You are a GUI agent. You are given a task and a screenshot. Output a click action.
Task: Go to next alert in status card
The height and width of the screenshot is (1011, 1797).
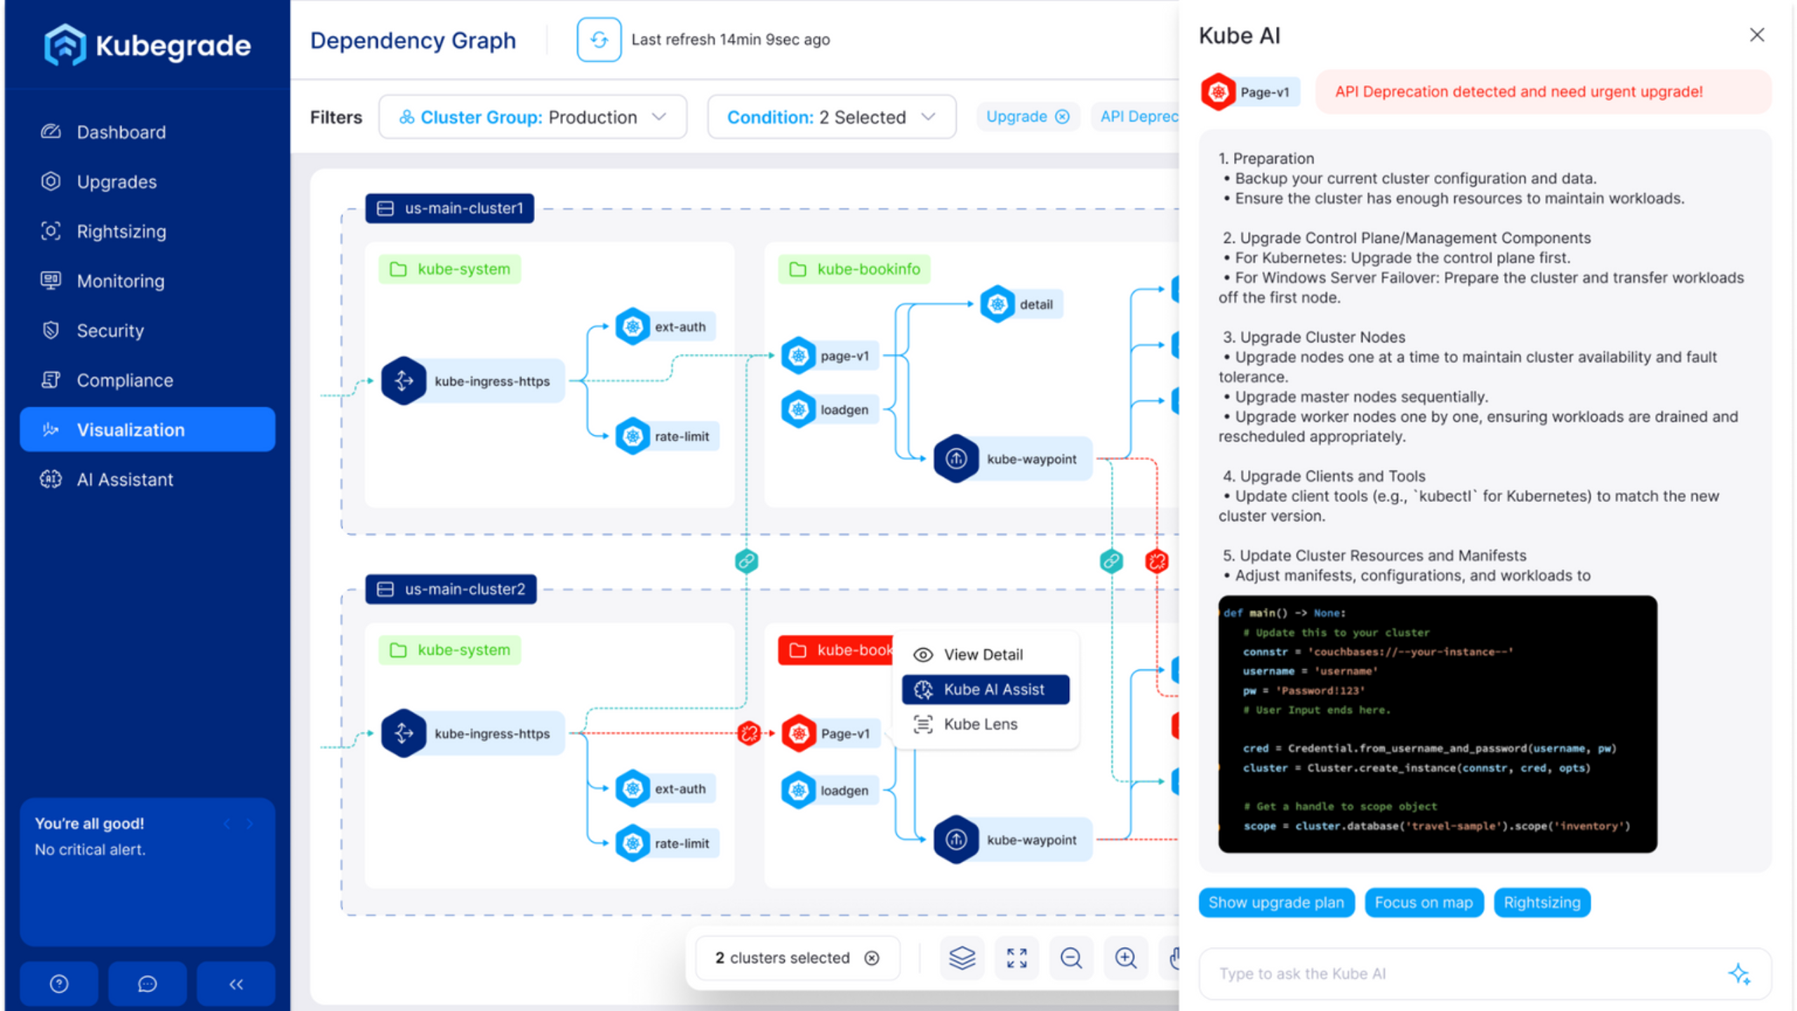250,824
